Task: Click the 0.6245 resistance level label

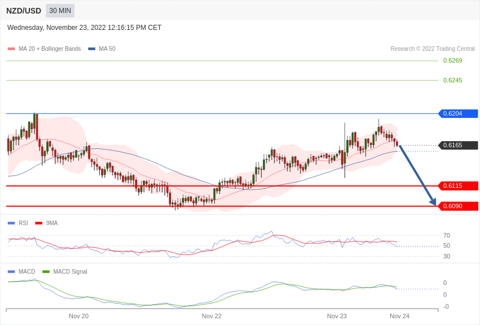Action: pyautogui.click(x=452, y=81)
